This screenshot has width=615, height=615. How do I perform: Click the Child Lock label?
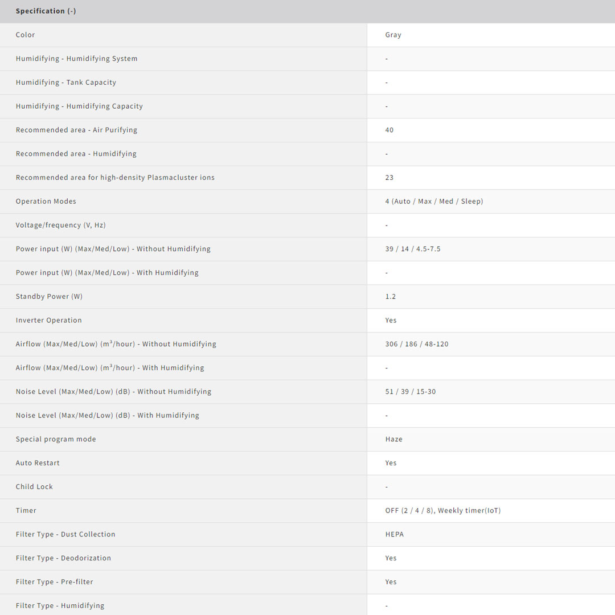tap(34, 487)
